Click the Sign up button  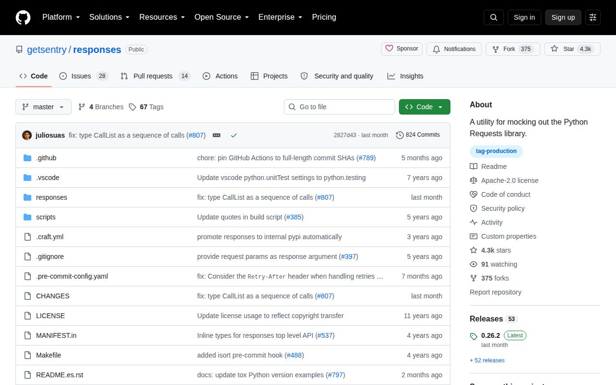click(563, 17)
